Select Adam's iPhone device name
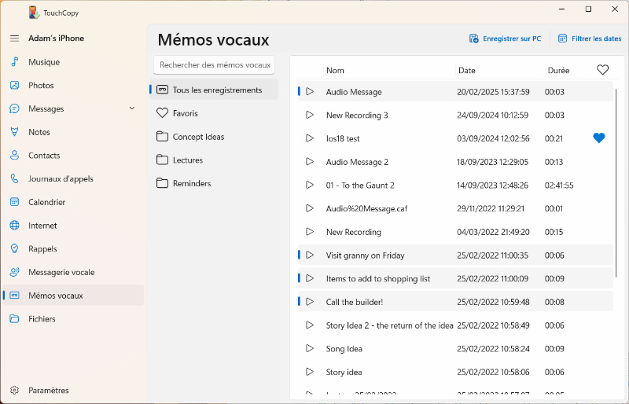Image resolution: width=629 pixels, height=404 pixels. coord(56,39)
